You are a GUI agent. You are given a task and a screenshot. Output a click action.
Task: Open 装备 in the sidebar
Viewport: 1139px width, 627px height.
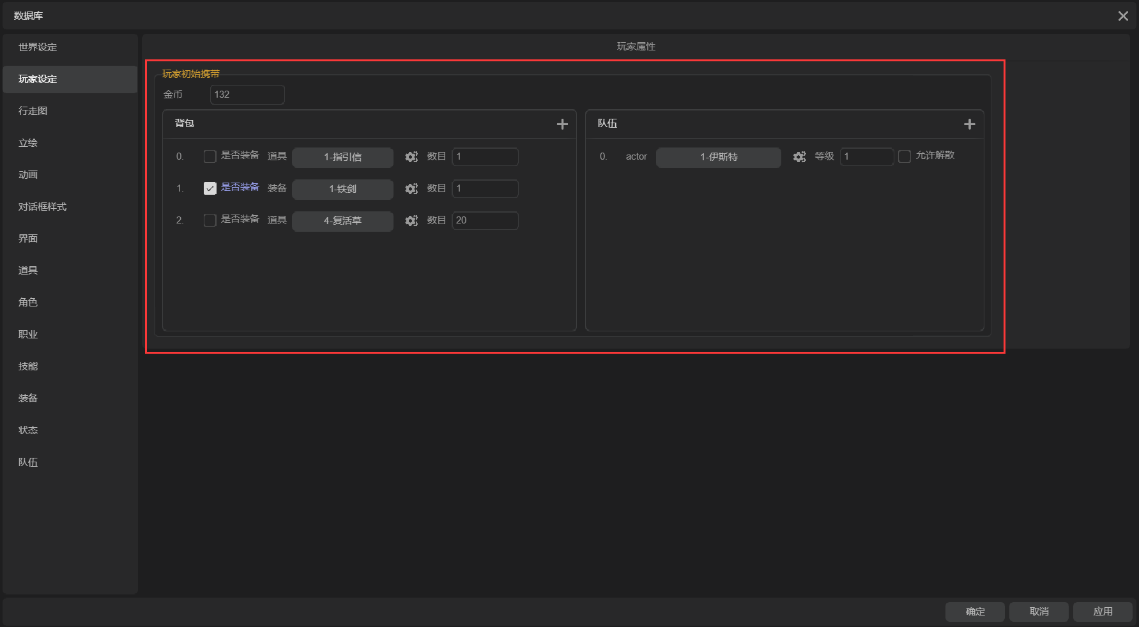coord(70,398)
